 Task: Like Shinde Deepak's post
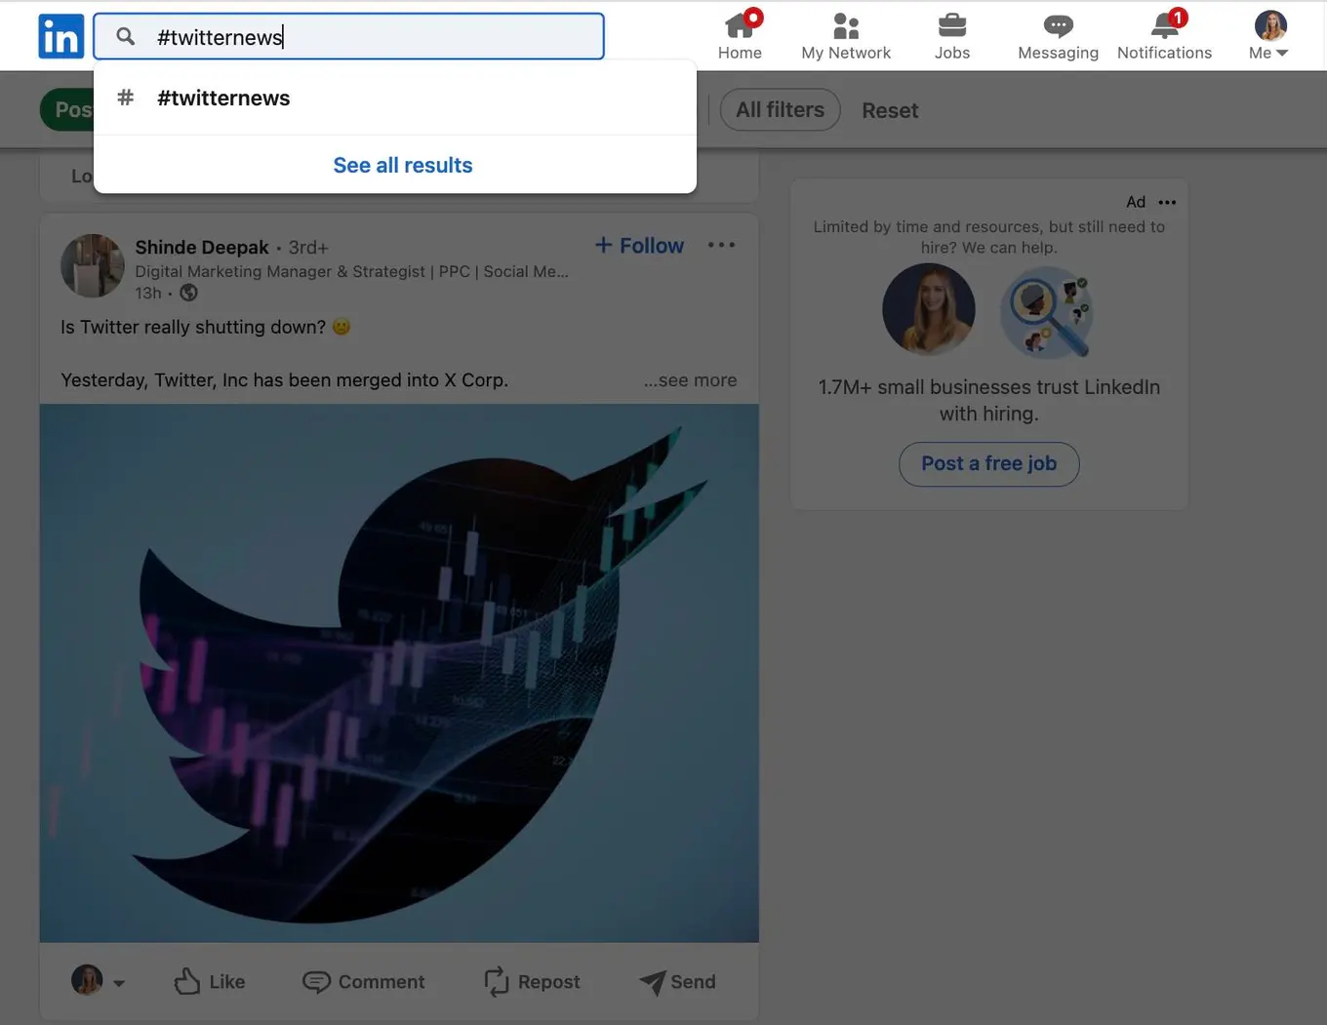pos(210,981)
